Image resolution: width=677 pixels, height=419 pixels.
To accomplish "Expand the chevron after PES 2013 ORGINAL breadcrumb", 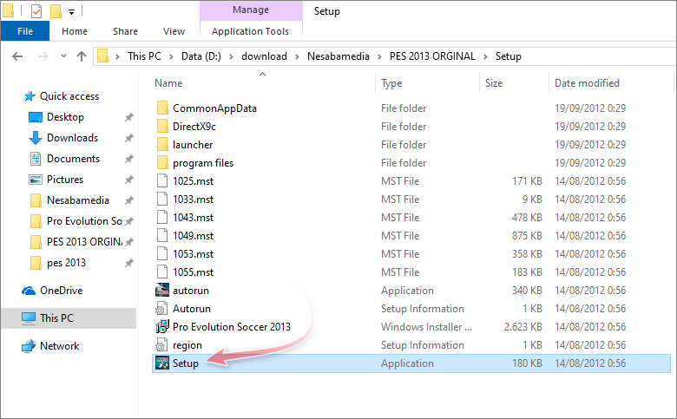I will (x=485, y=56).
